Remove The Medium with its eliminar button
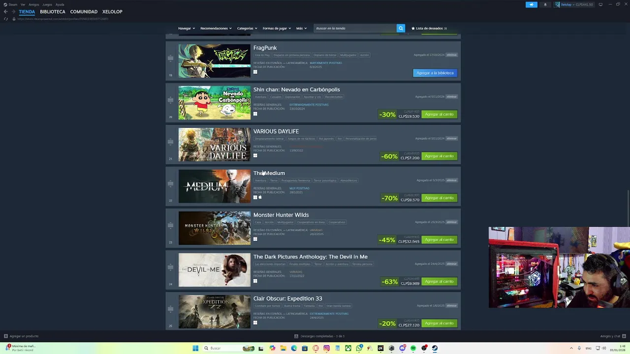This screenshot has width=630, height=354. (x=451, y=180)
